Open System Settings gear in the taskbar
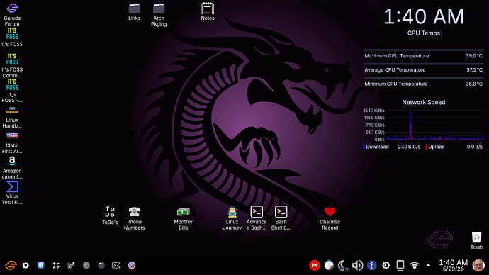The width and height of the screenshot is (489, 275). (26, 265)
